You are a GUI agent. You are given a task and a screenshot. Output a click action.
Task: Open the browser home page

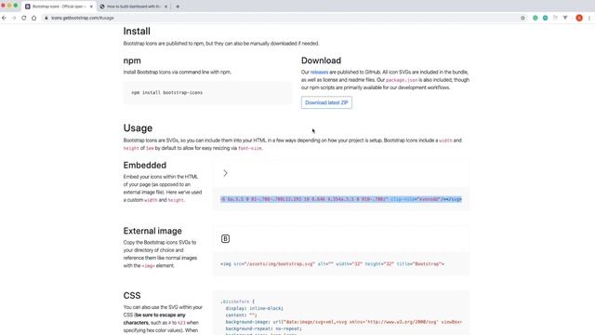coord(33,18)
